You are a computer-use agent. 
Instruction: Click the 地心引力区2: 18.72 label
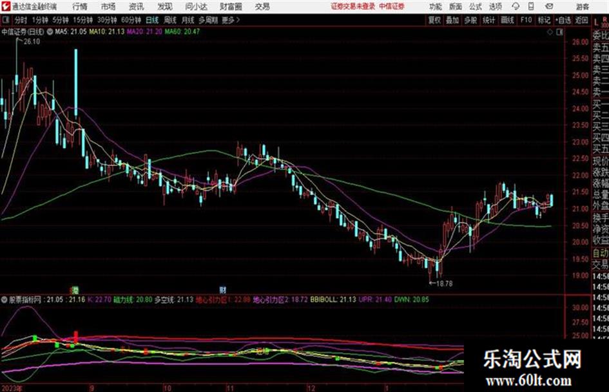[x=280, y=299]
